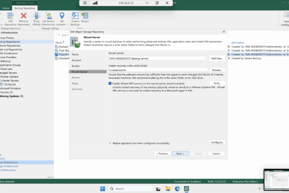Click Previous wizard button
This screenshot has height=193, width=289.
point(162,153)
